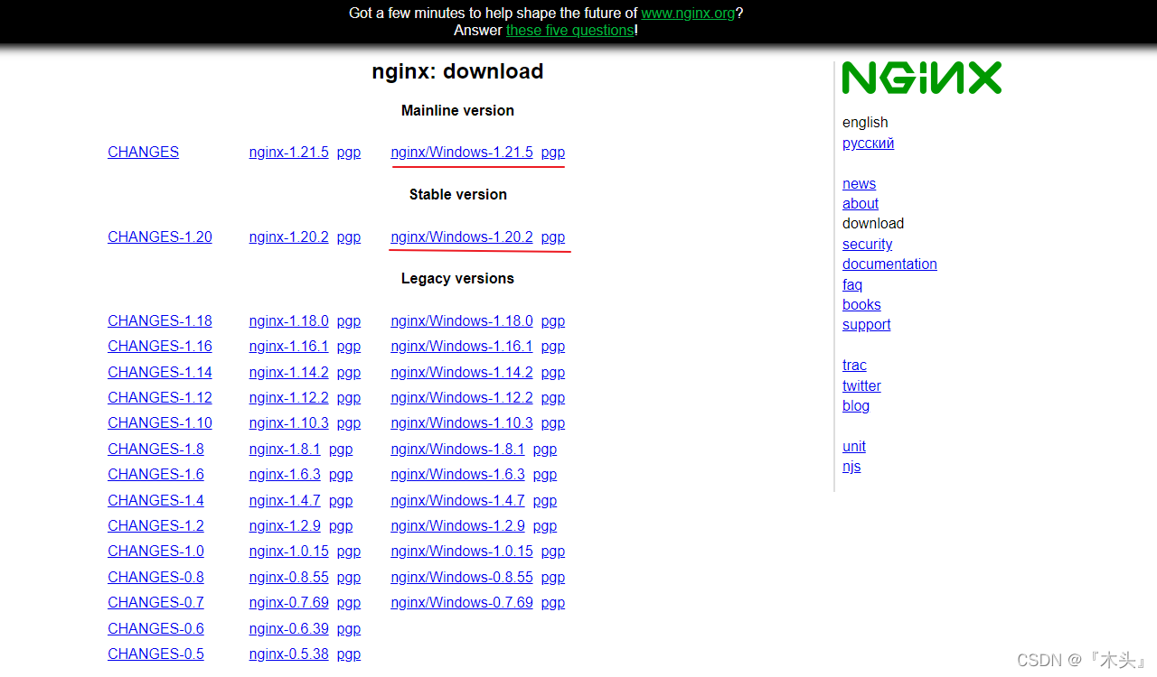1157x677 pixels.
Task: Download nginx-1.4.7 source
Action: tap(285, 500)
